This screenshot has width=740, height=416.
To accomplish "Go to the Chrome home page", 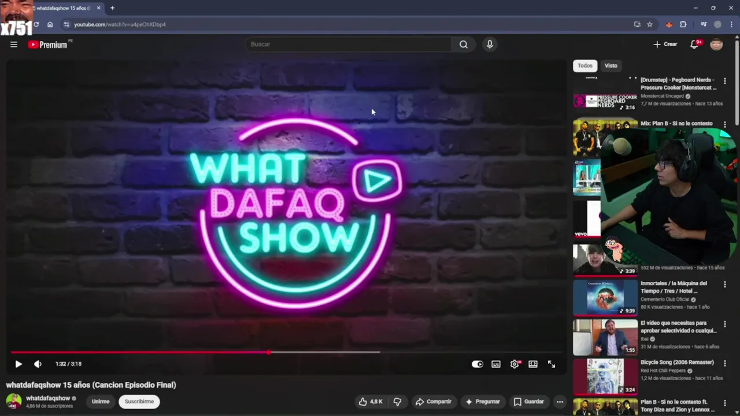I will pyautogui.click(x=50, y=24).
